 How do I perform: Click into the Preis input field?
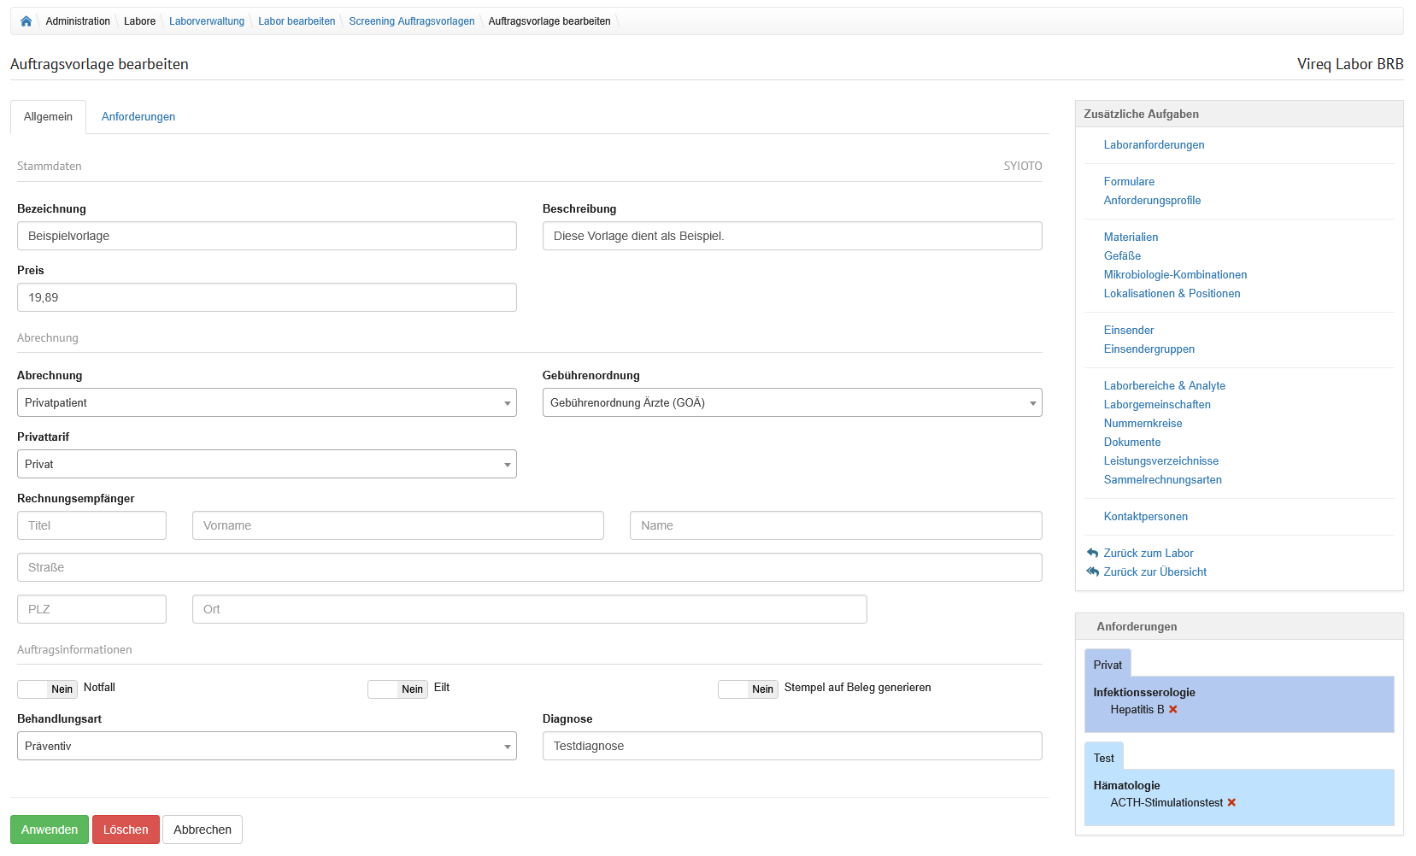point(267,298)
